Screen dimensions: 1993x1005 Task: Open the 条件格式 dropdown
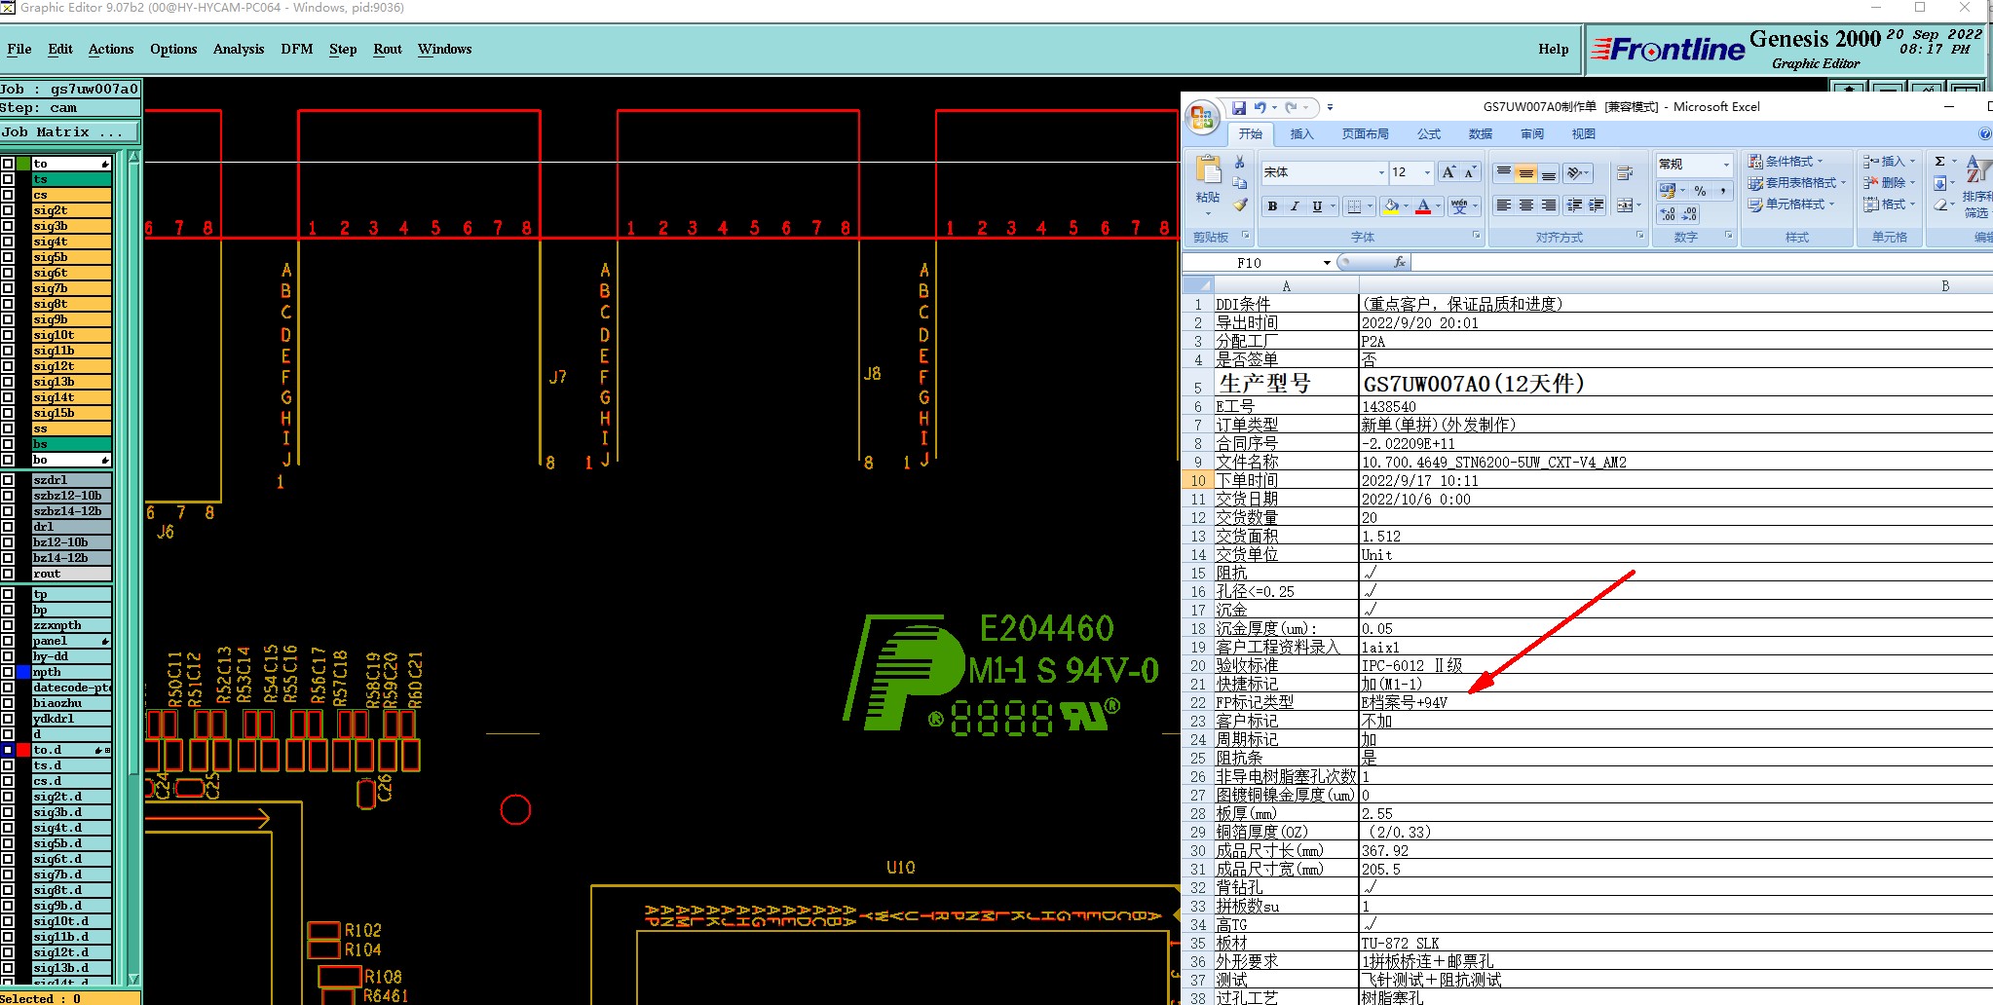click(1786, 162)
